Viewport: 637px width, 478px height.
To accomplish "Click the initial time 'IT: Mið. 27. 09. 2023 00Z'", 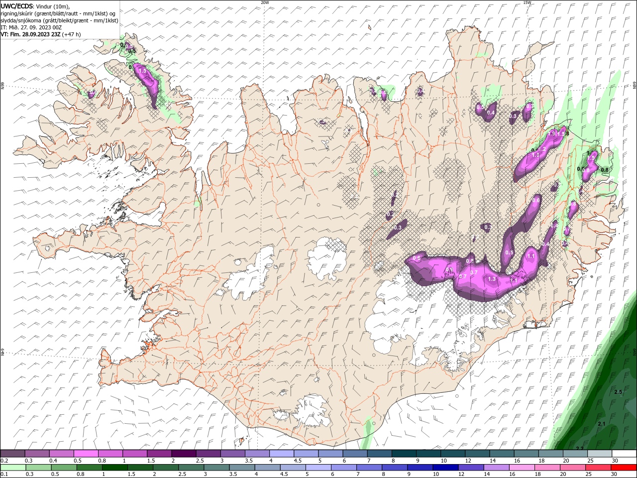I will [31, 27].
